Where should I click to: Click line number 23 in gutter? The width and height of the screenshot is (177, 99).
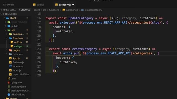coord(39,49)
